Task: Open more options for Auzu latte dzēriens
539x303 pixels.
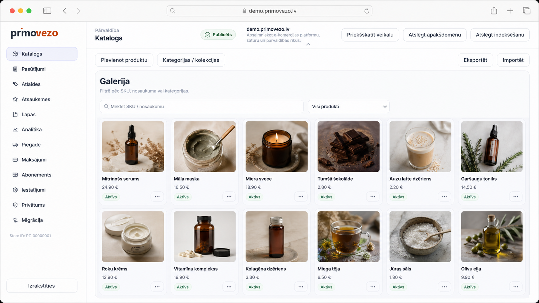Action: pyautogui.click(x=445, y=197)
